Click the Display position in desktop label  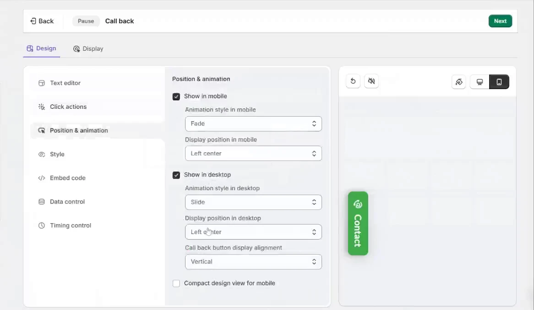(223, 218)
